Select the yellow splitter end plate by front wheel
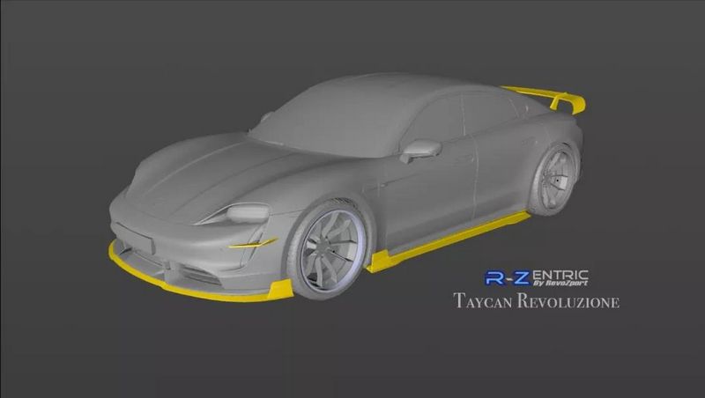 tap(280, 289)
